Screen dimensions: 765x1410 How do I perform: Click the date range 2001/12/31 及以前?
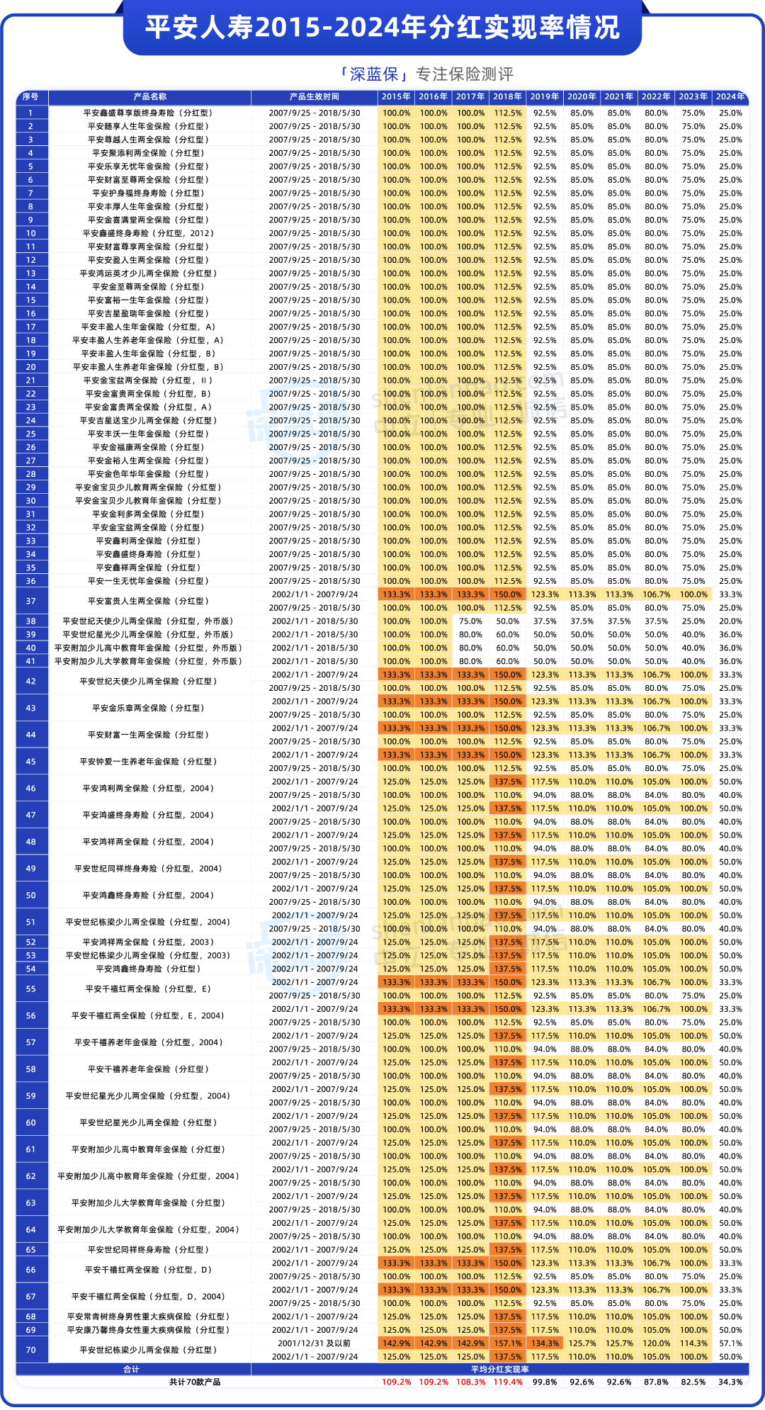tap(314, 1343)
